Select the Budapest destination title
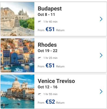Screen dimensions: 107x109 (x=50, y=9)
